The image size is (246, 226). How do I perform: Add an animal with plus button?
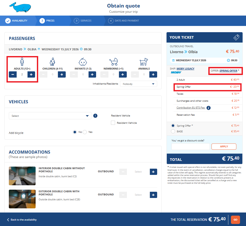[153, 75]
